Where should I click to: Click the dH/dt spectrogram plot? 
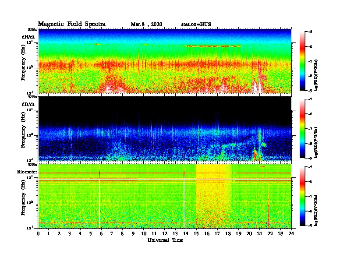coord(165,61)
